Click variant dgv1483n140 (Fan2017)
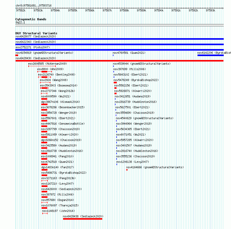 coord(58,167)
